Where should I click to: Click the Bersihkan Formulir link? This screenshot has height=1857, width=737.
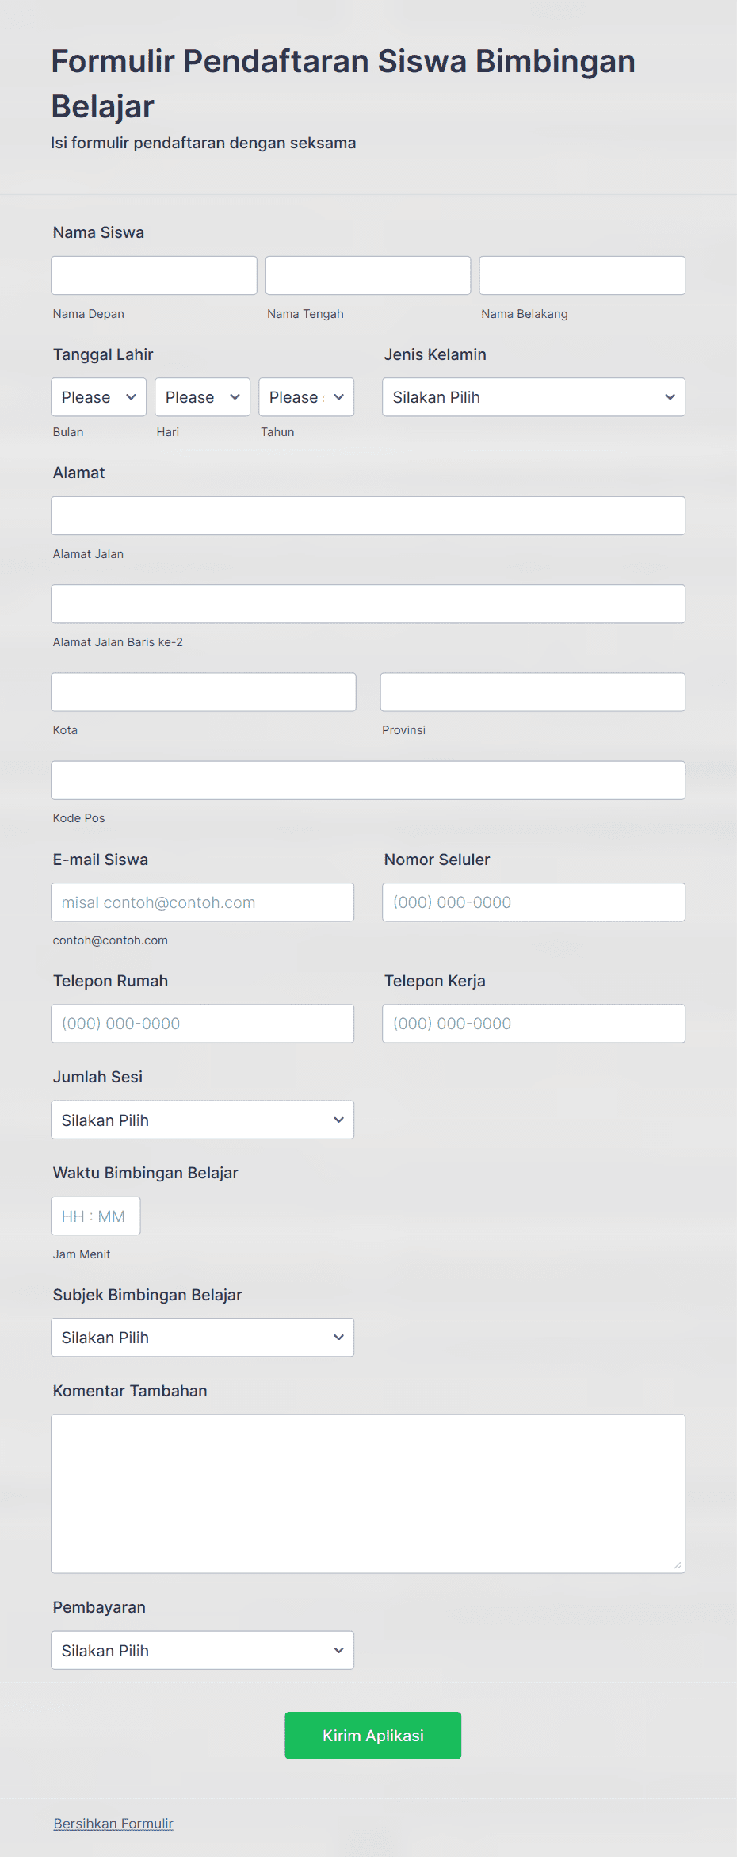113,1823
